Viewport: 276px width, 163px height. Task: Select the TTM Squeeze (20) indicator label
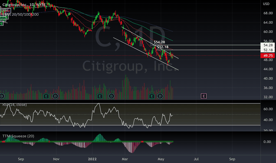click(x=18, y=136)
